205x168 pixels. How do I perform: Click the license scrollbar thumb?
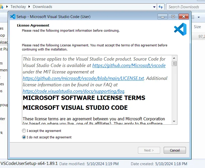point(174,63)
